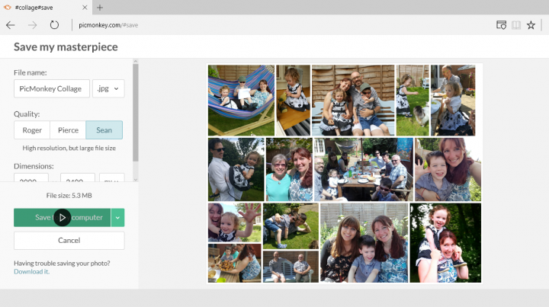
Task: Click the File size: 5.3 MB text
Action: (69, 196)
